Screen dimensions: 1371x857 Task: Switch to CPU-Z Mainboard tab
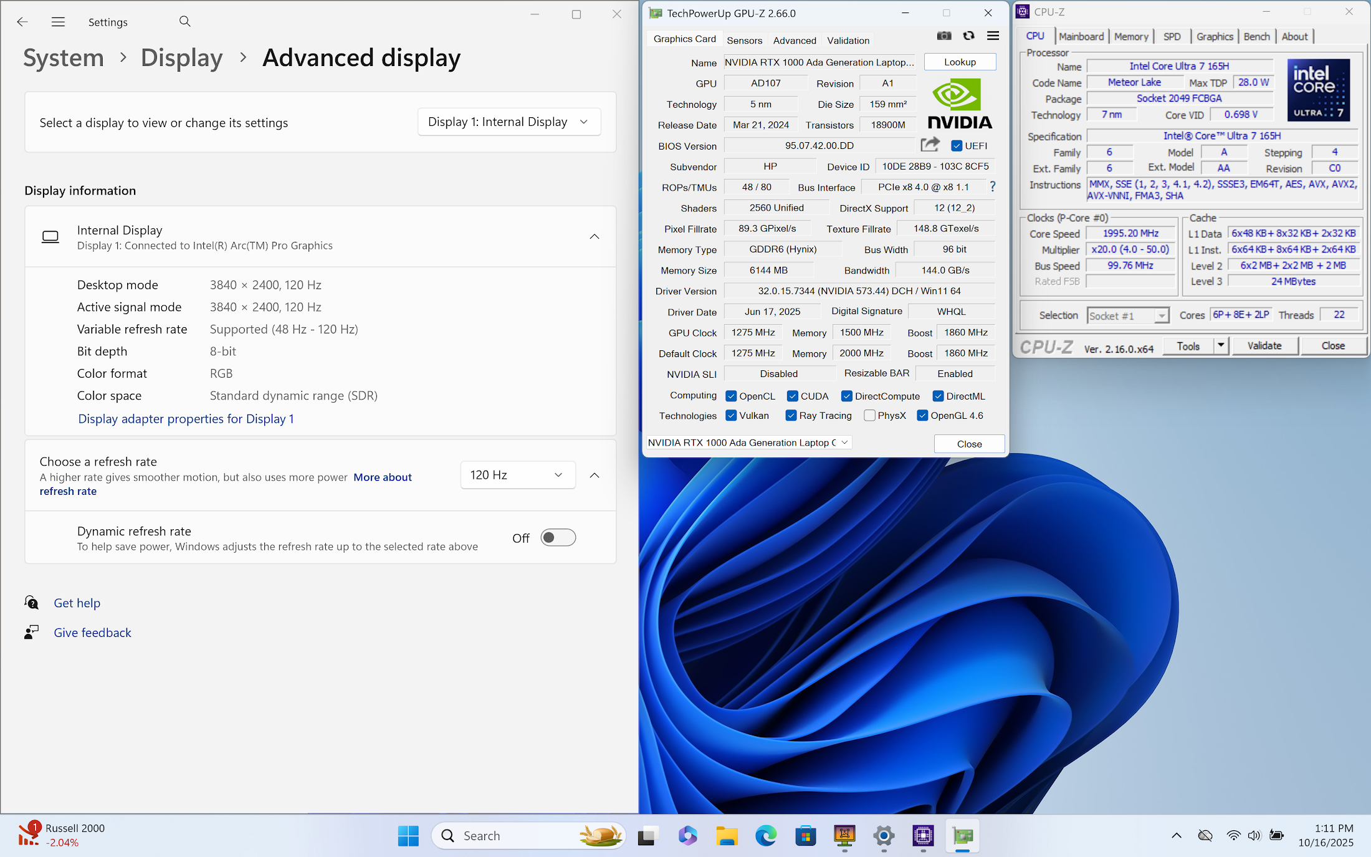point(1081,37)
